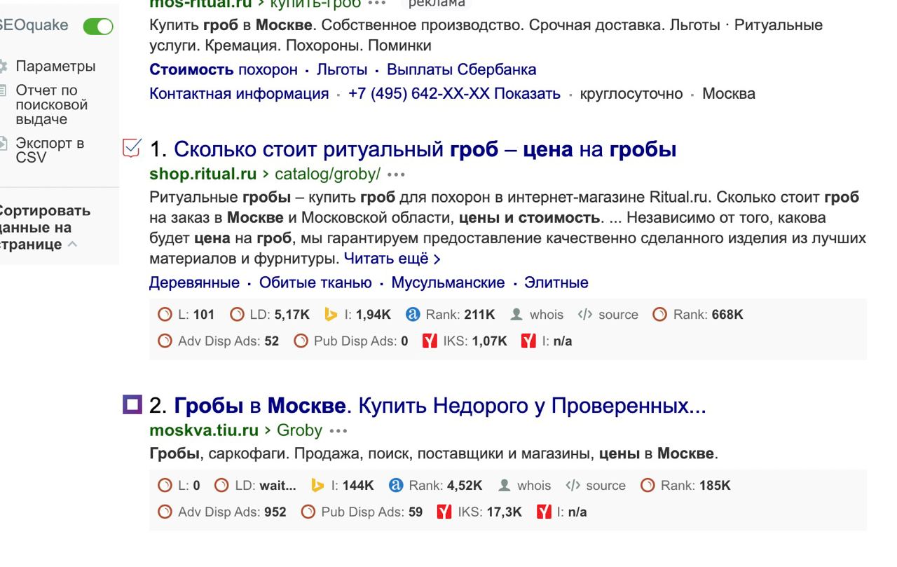
Task: Click Pub Disp Ads: 59 metric
Action: point(362,512)
